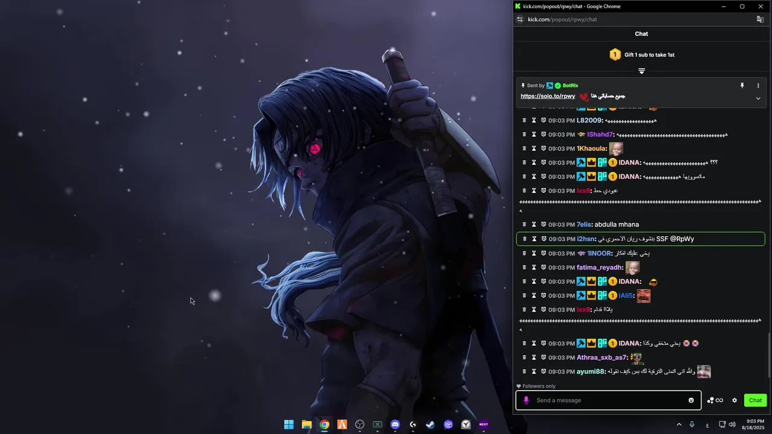Timeout user L82009 with hourglass icon
The width and height of the screenshot is (772, 434).
pyautogui.click(x=534, y=121)
